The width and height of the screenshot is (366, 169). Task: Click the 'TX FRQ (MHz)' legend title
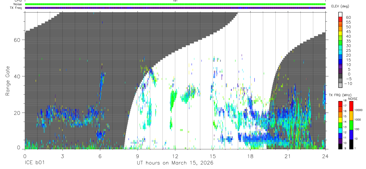(340, 95)
